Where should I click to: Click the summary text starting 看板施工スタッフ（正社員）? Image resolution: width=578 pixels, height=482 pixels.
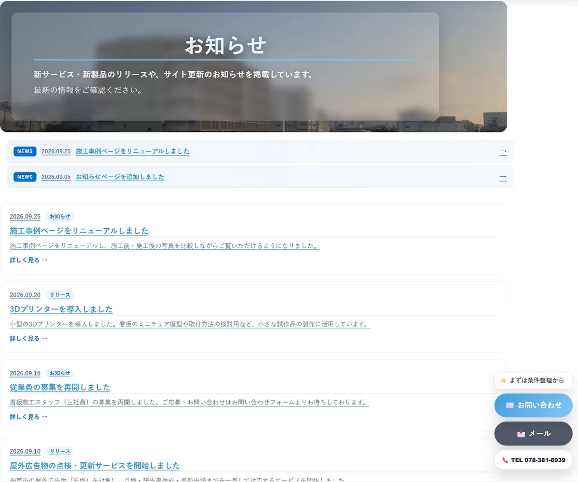[x=189, y=403]
